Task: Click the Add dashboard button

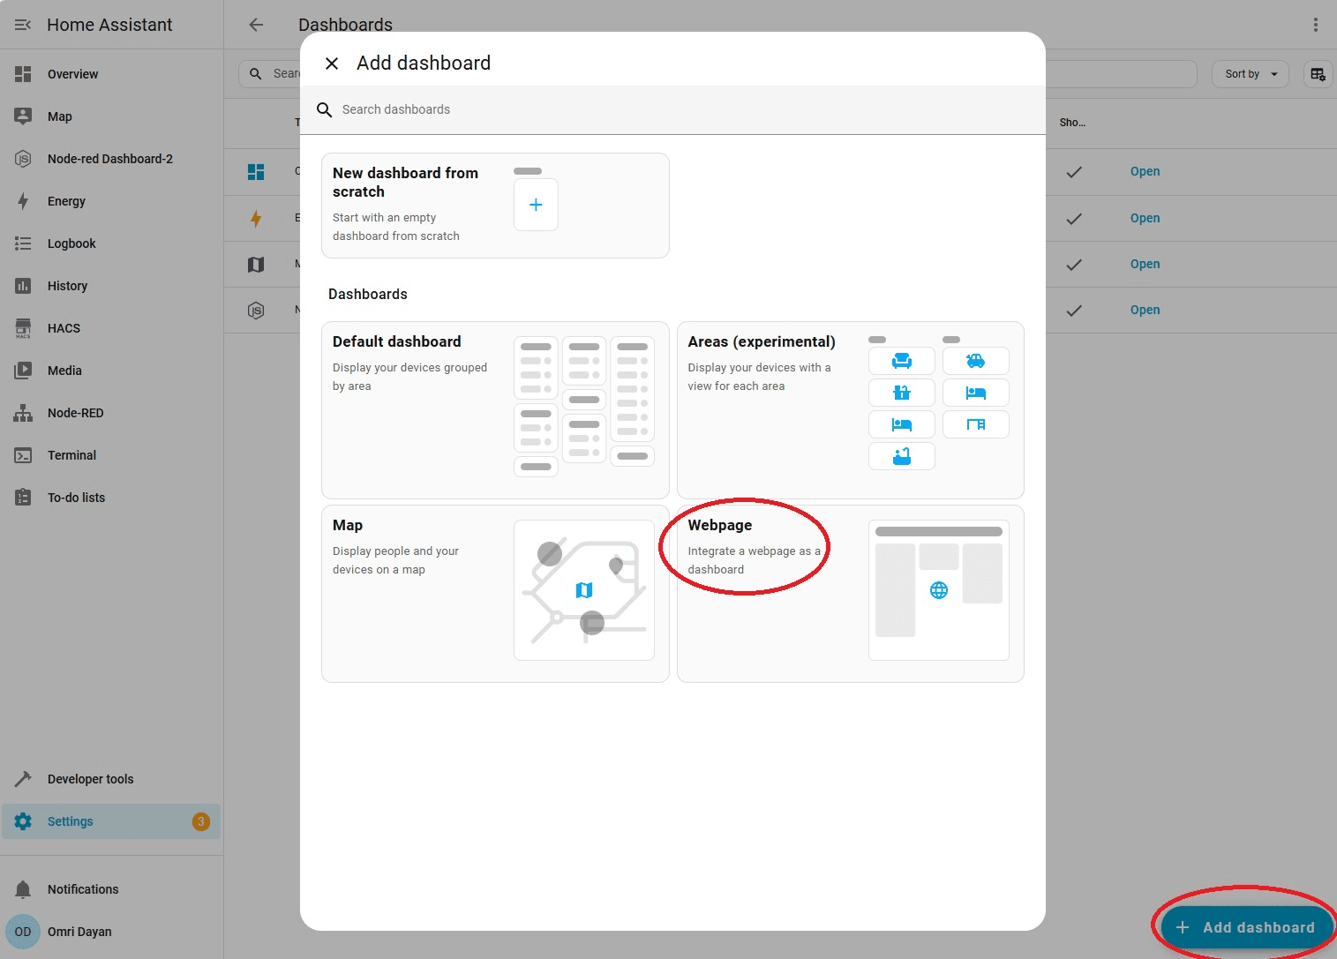Action: tap(1246, 927)
